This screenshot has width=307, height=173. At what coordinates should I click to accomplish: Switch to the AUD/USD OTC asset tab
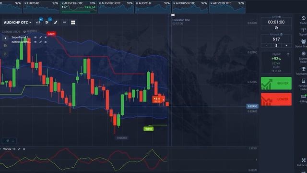pyautogui.click(x=190, y=7)
